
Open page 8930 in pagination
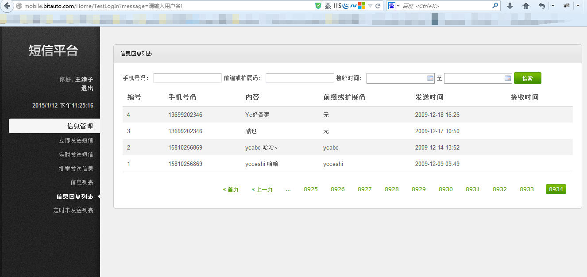pyautogui.click(x=446, y=189)
